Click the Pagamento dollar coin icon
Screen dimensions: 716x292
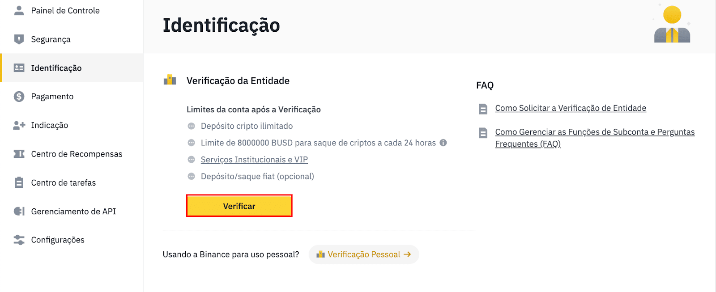coord(19,97)
